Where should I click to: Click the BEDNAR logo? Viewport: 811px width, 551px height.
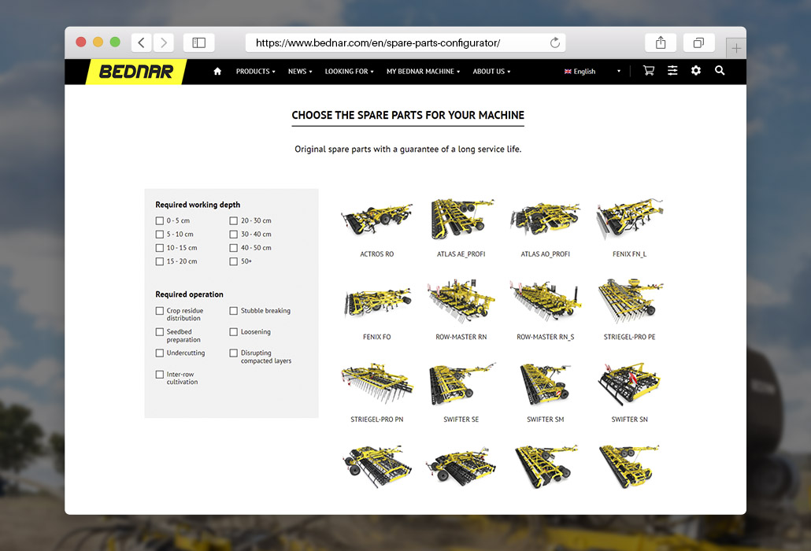(135, 72)
